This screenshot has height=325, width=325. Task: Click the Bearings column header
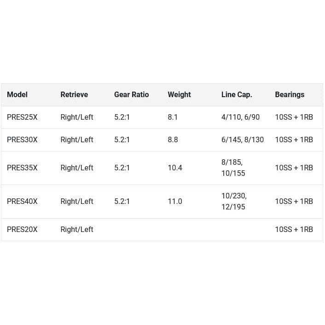(290, 94)
